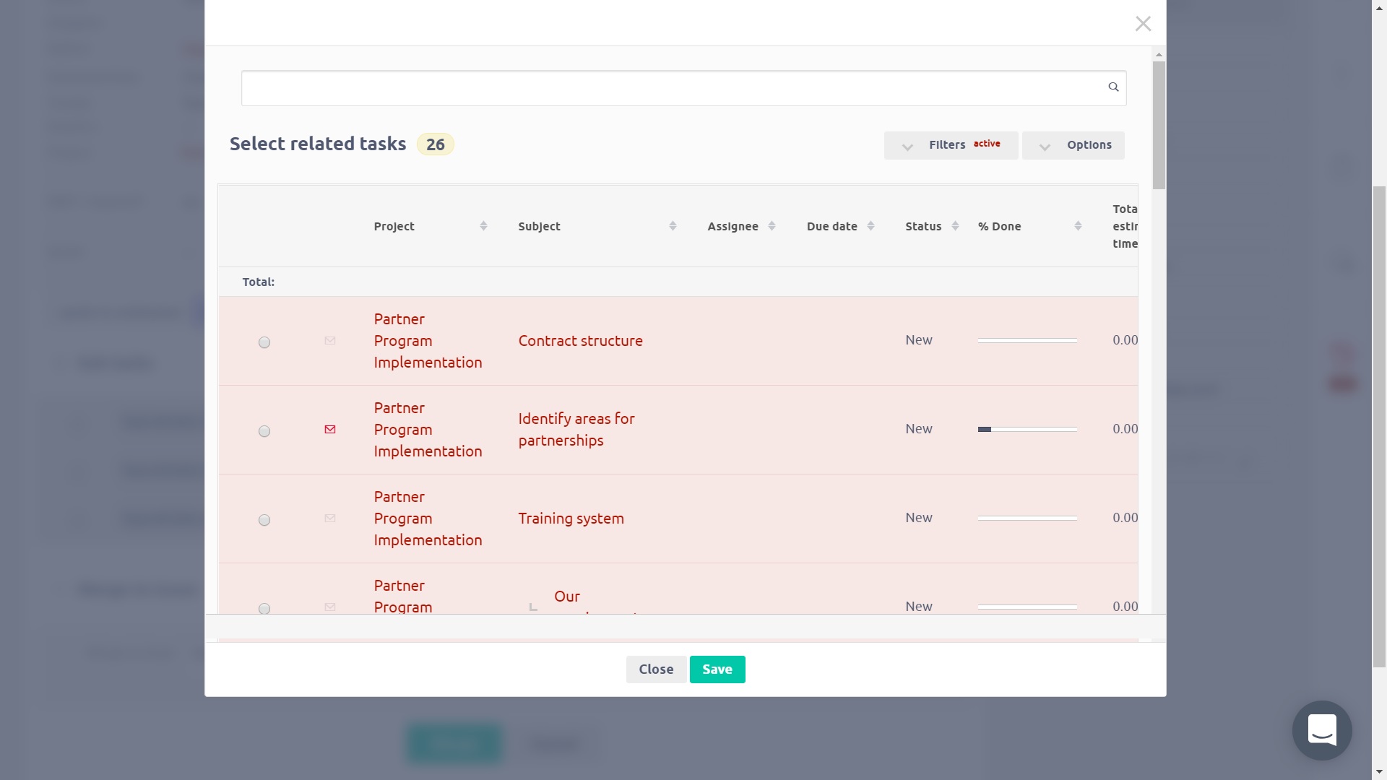Click envelope icon for Training system row
1387x780 pixels.
tap(330, 519)
